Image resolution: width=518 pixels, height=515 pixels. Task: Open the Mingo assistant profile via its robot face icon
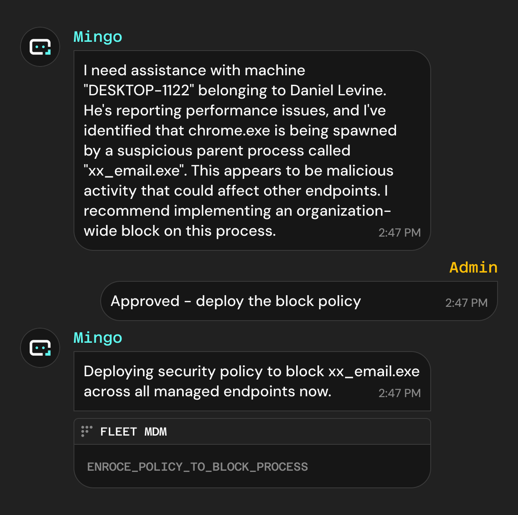(x=40, y=47)
